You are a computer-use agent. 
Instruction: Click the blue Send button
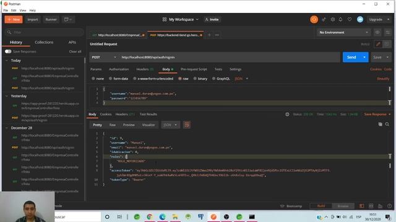tap(351, 57)
